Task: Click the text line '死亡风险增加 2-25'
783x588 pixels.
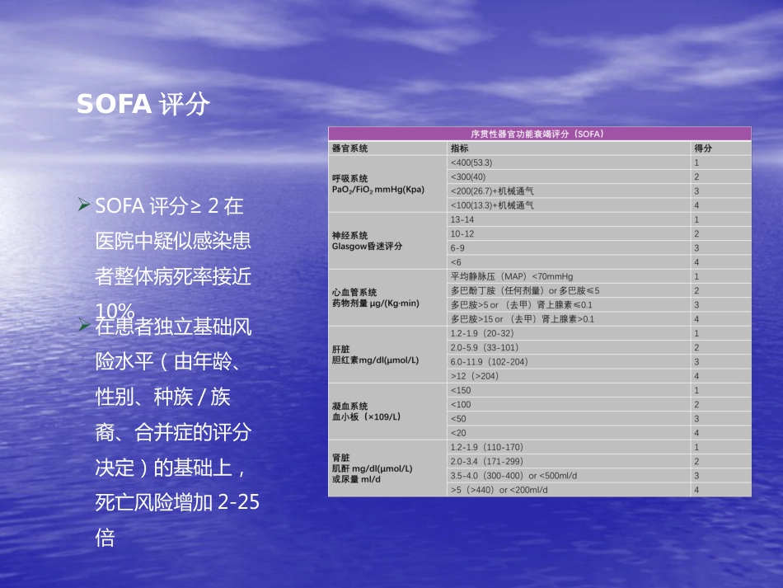Action: pos(177,502)
